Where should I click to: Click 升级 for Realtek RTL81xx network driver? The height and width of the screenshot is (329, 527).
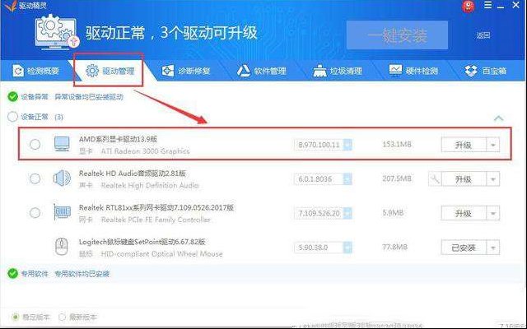464,214
